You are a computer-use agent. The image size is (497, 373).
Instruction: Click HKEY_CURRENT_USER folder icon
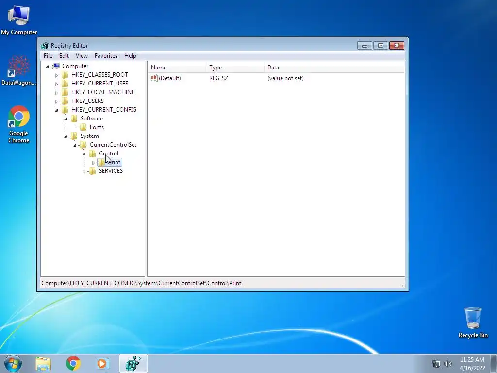pyautogui.click(x=65, y=84)
